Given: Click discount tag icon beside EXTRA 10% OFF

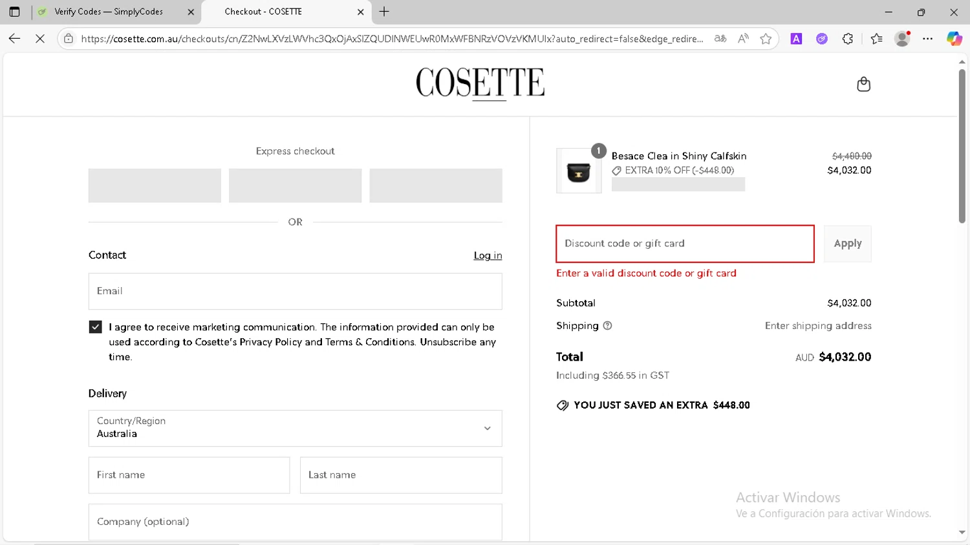Looking at the screenshot, I should 617,171.
